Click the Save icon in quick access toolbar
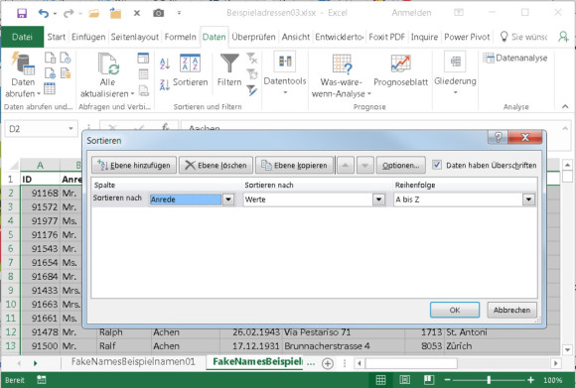Image resolution: width=576 pixels, height=388 pixels. coord(22,13)
